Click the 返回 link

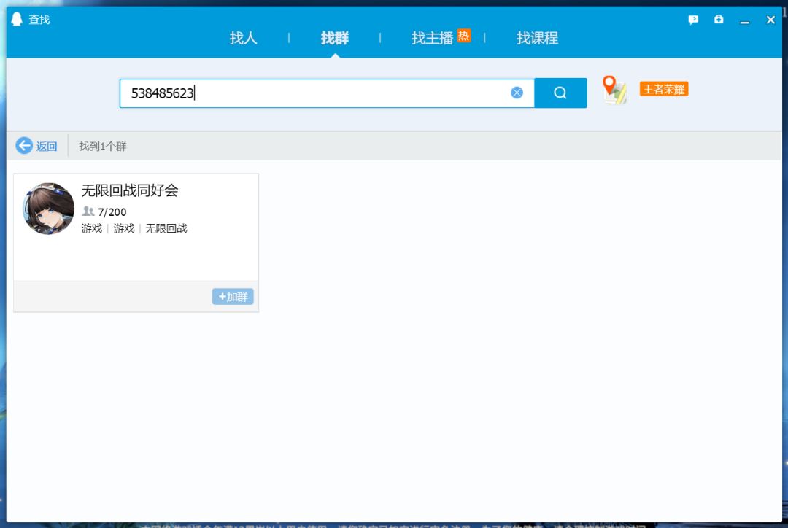click(47, 146)
